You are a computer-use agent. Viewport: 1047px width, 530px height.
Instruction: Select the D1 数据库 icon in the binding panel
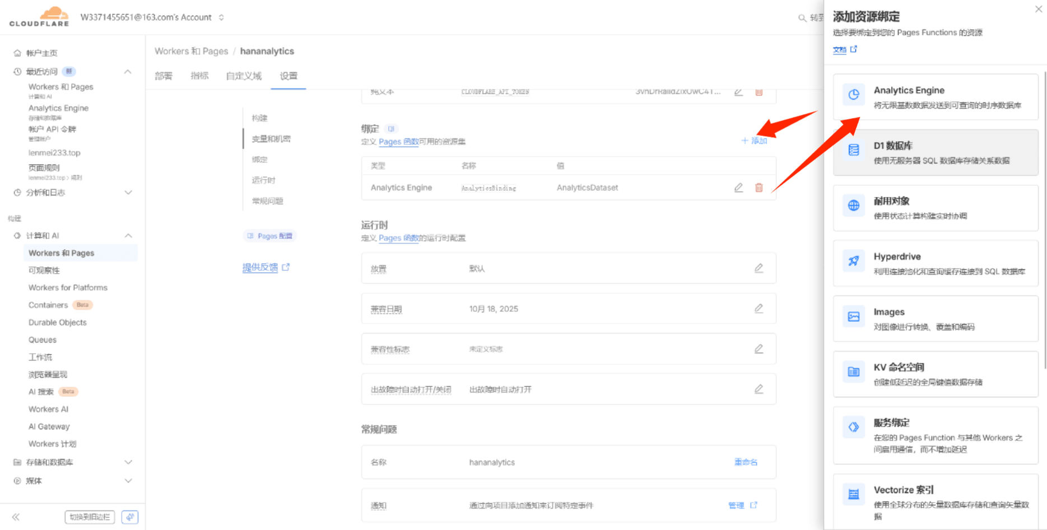pos(853,149)
